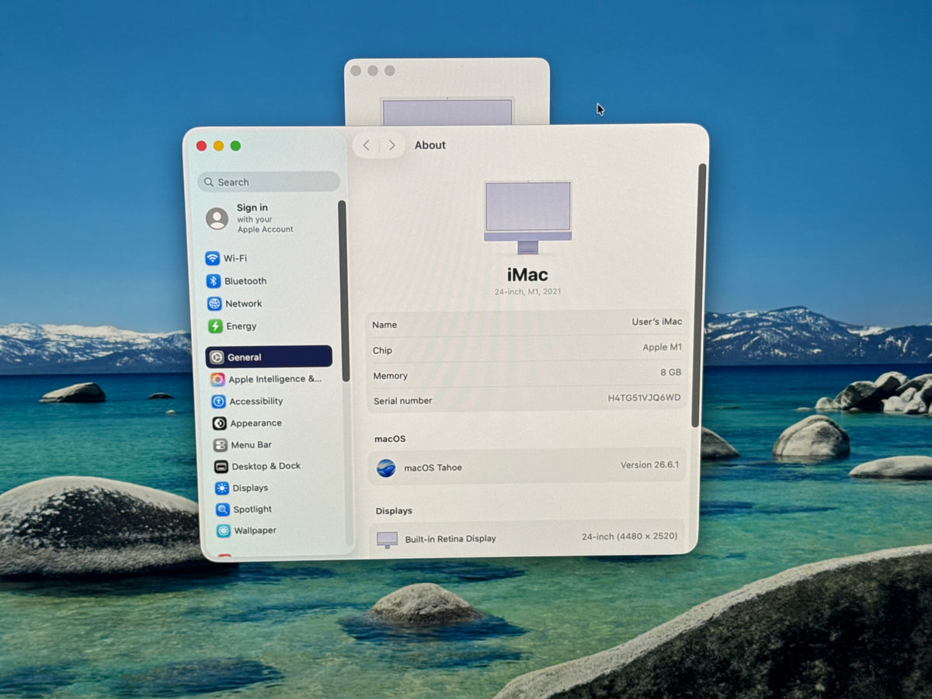Click the large iMac illustration
The width and height of the screenshot is (932, 699).
[x=528, y=217]
